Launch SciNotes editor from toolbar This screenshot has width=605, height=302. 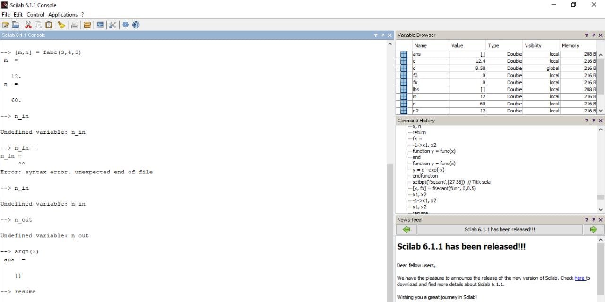6,25
